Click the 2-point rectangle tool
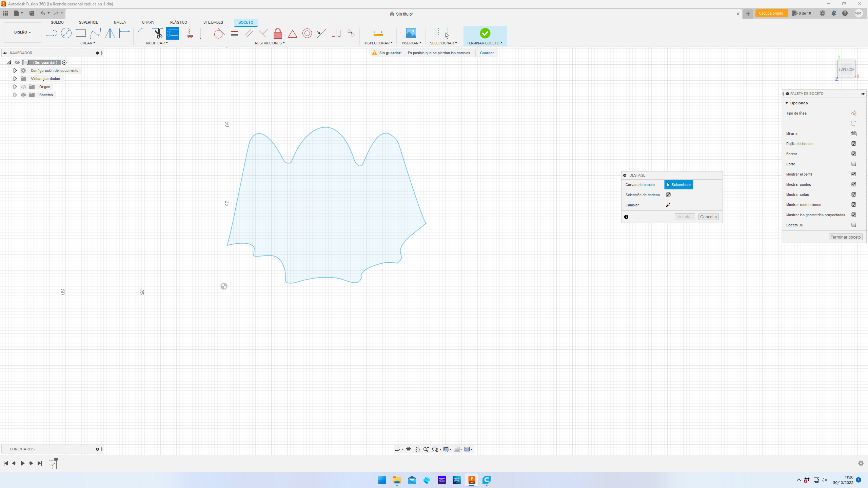Screen dimensions: 868x488 pyautogui.click(x=81, y=33)
